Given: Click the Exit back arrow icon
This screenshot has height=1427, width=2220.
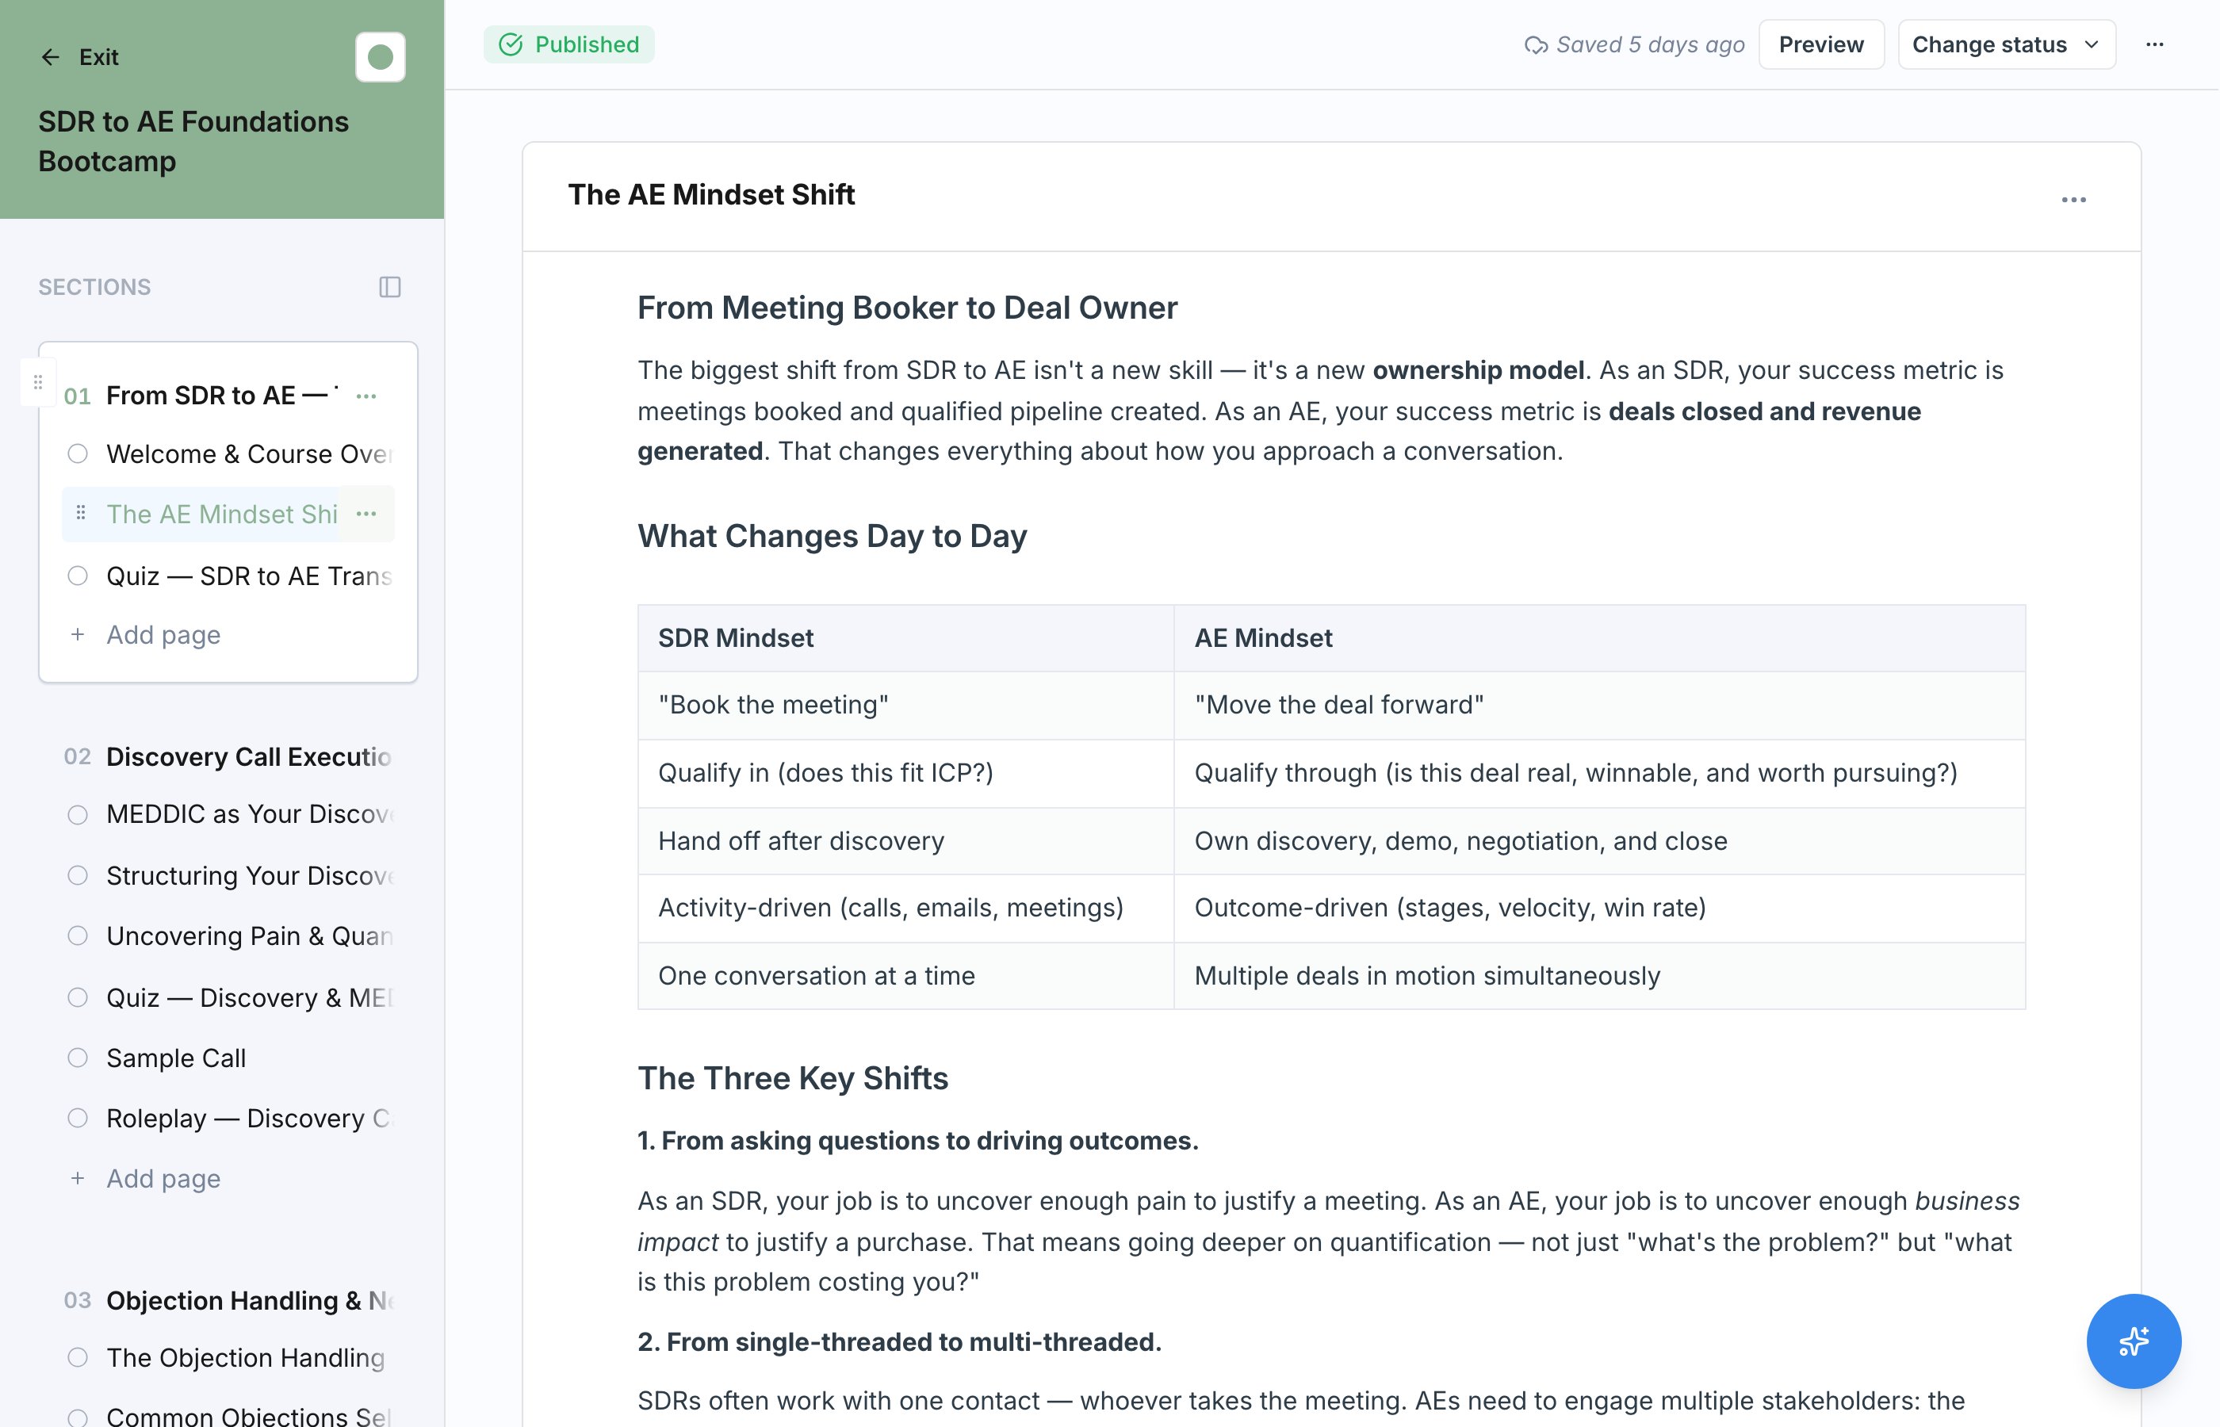Looking at the screenshot, I should pos(50,57).
